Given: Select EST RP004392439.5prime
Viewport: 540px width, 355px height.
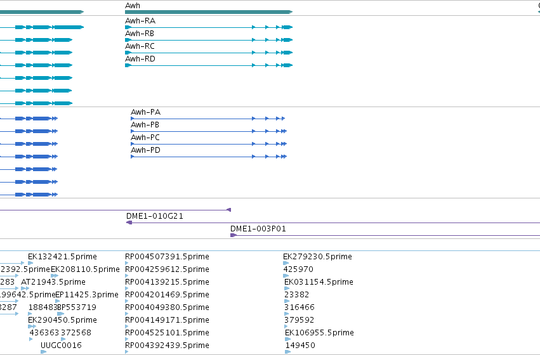Looking at the screenshot, I should (x=167, y=345).
